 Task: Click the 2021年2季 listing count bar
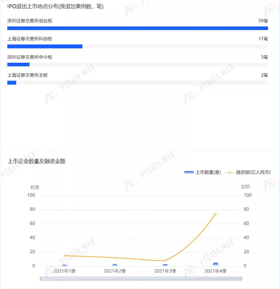tap(115, 265)
